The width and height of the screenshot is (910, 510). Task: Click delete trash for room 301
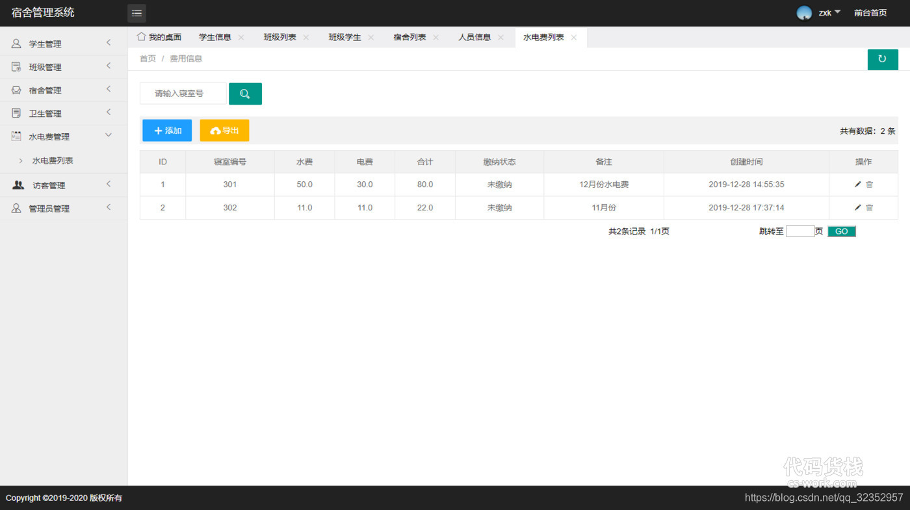[870, 185]
